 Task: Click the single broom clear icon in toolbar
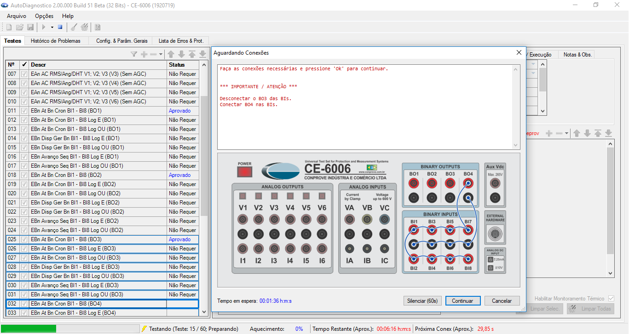pos(74,27)
